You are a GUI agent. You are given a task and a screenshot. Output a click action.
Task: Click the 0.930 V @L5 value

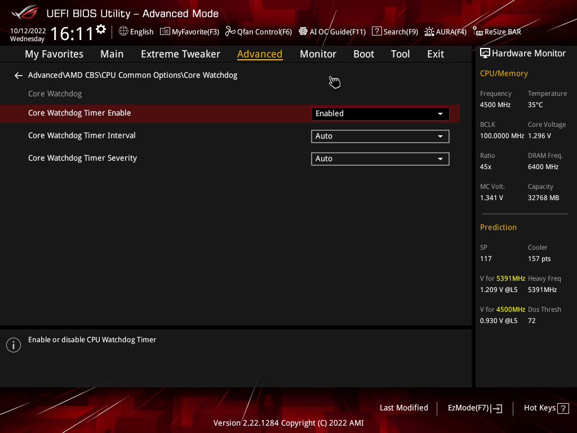tap(499, 321)
